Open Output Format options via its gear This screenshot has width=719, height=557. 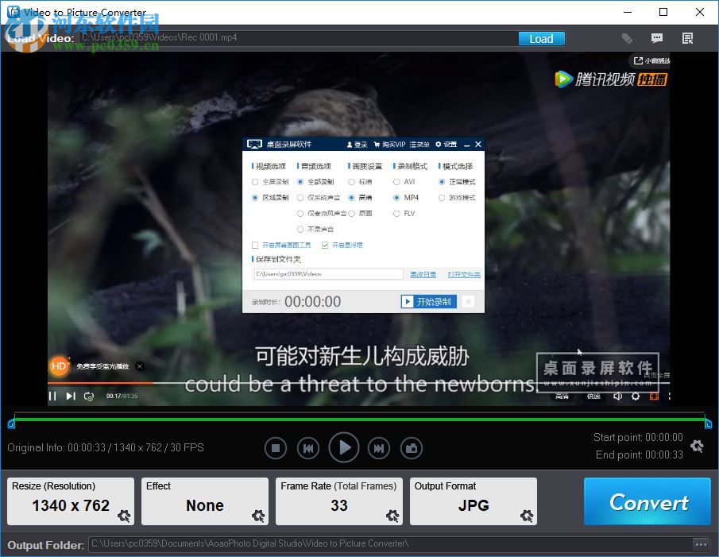point(527,516)
